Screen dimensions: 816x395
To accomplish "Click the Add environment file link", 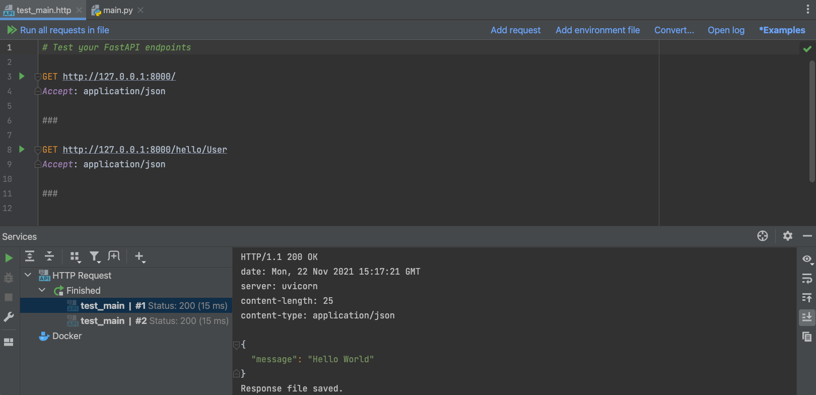I will point(597,30).
